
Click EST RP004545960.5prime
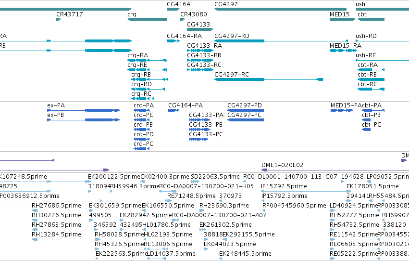294,206
